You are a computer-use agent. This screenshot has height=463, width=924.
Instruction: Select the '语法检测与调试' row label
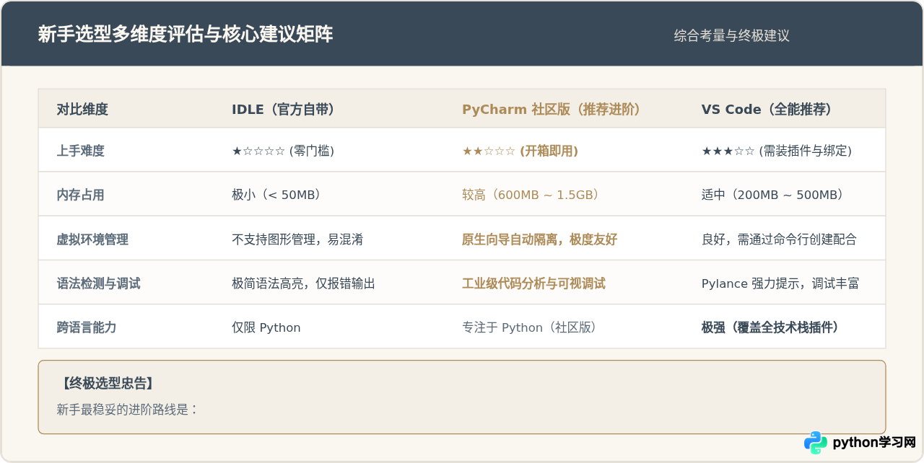point(99,283)
